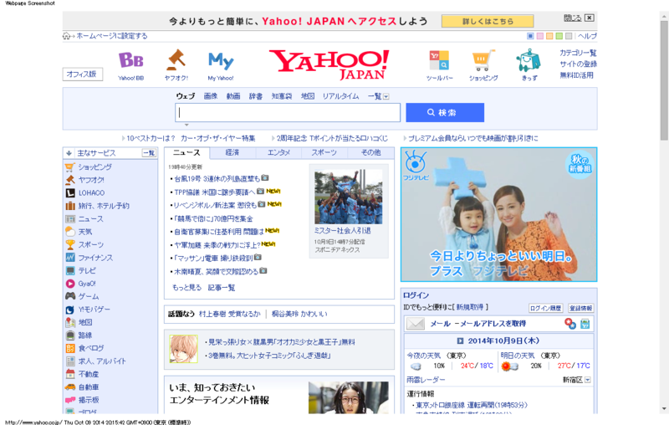
Task: Select the 知恵袋 search tab
Action: [x=282, y=96]
